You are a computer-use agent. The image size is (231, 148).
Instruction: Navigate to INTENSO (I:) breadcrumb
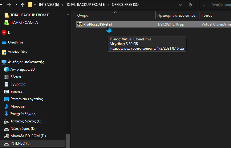tap(49, 5)
